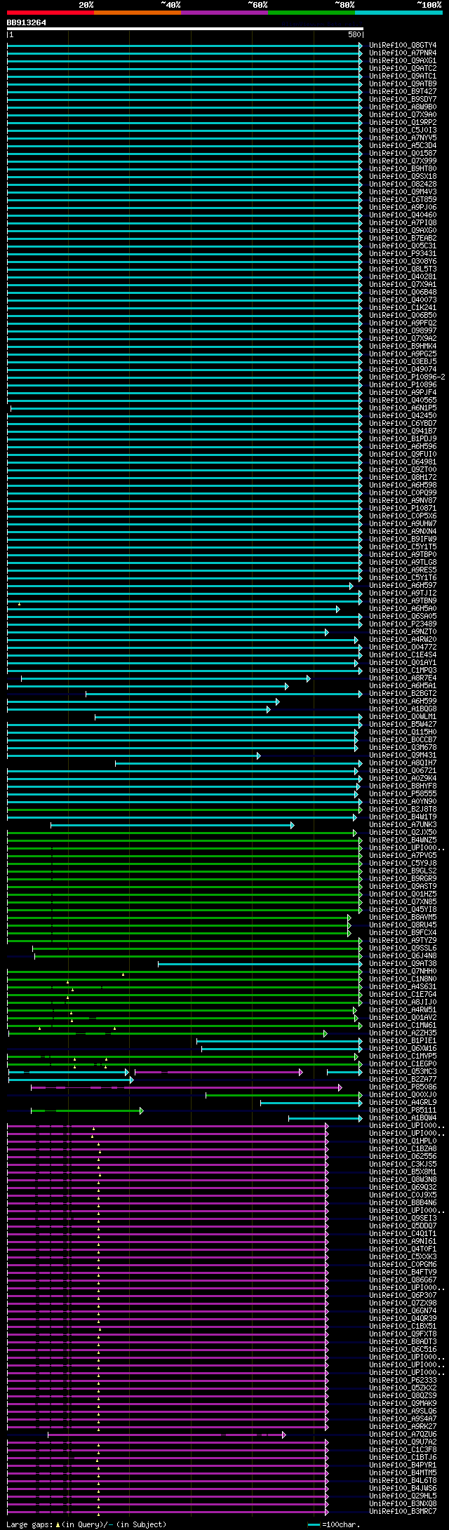Viewport: 449px width, 1530px height.
Task: Select label UniRef100_A4S631
Action: [x=403, y=987]
